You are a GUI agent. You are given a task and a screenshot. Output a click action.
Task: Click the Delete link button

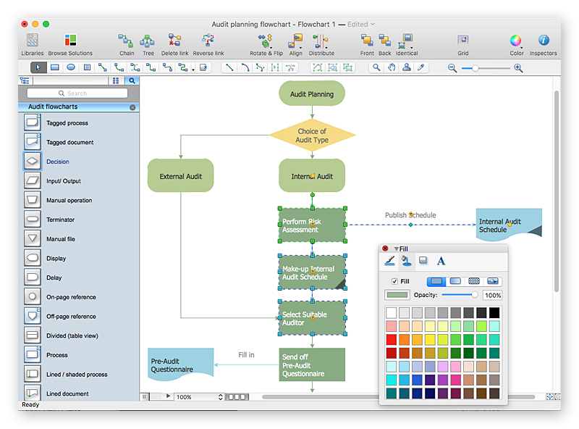(x=173, y=41)
